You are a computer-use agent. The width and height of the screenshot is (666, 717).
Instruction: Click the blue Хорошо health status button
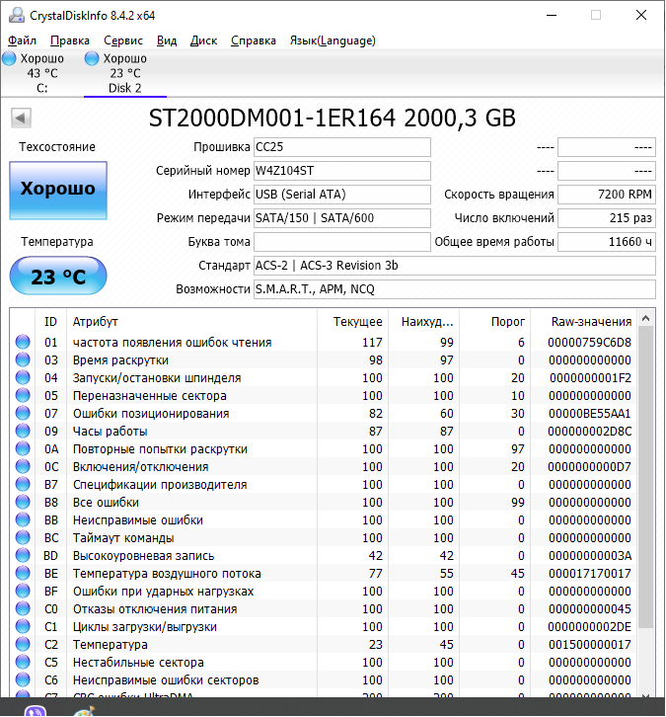[x=57, y=190]
